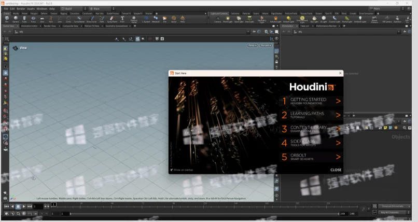Screen dimensions: 418x222
Task: Open the Build desktop dropdown
Action: point(74,8)
